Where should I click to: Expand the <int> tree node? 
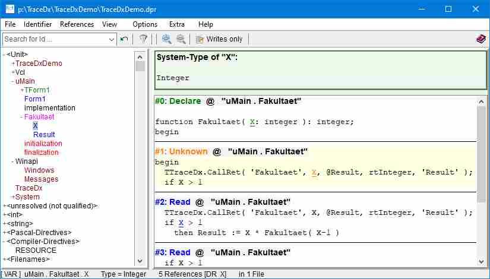(x=4, y=215)
